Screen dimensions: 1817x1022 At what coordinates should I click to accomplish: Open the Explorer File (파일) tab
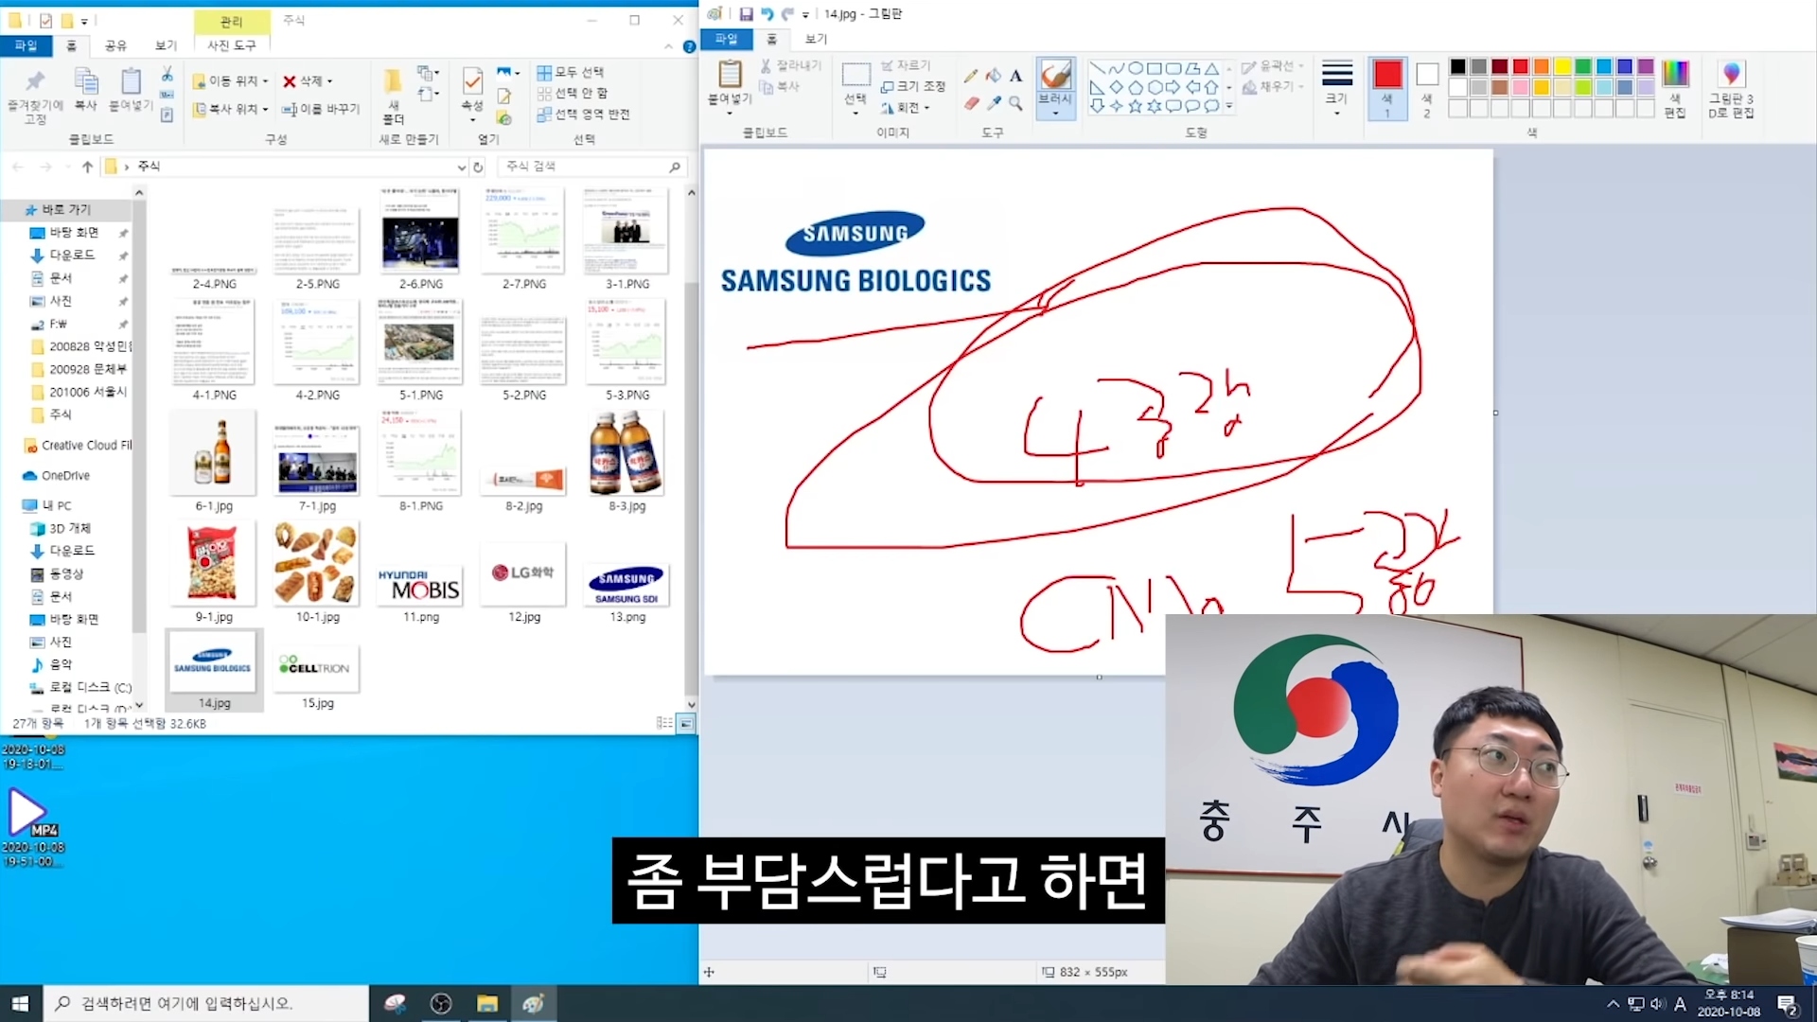26,45
